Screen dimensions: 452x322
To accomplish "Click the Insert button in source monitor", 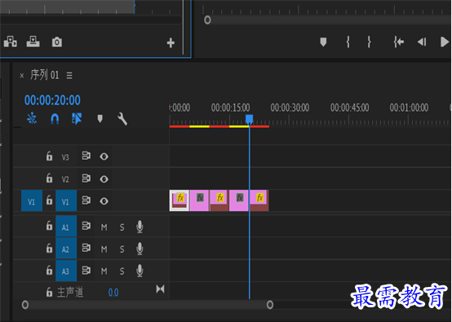I will coord(11,42).
